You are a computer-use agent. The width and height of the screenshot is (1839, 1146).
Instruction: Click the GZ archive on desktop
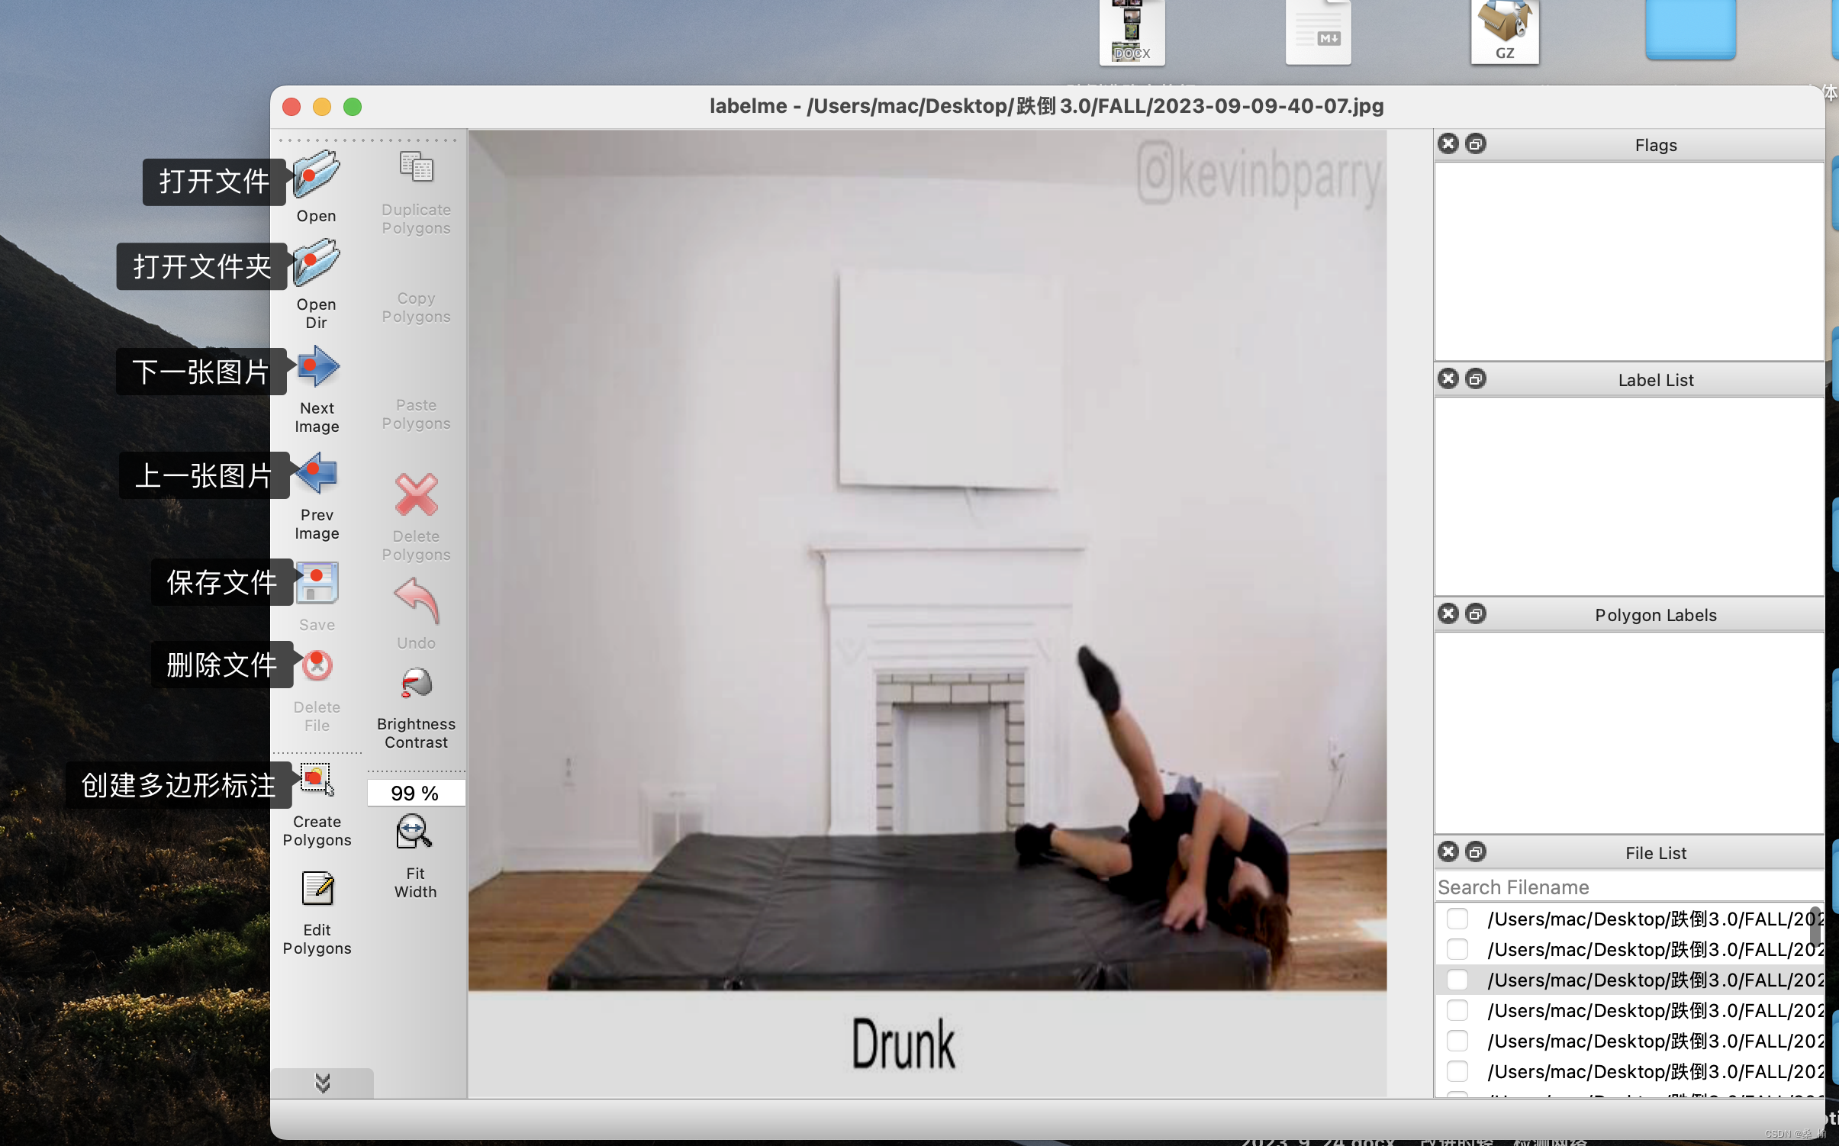pos(1504,32)
